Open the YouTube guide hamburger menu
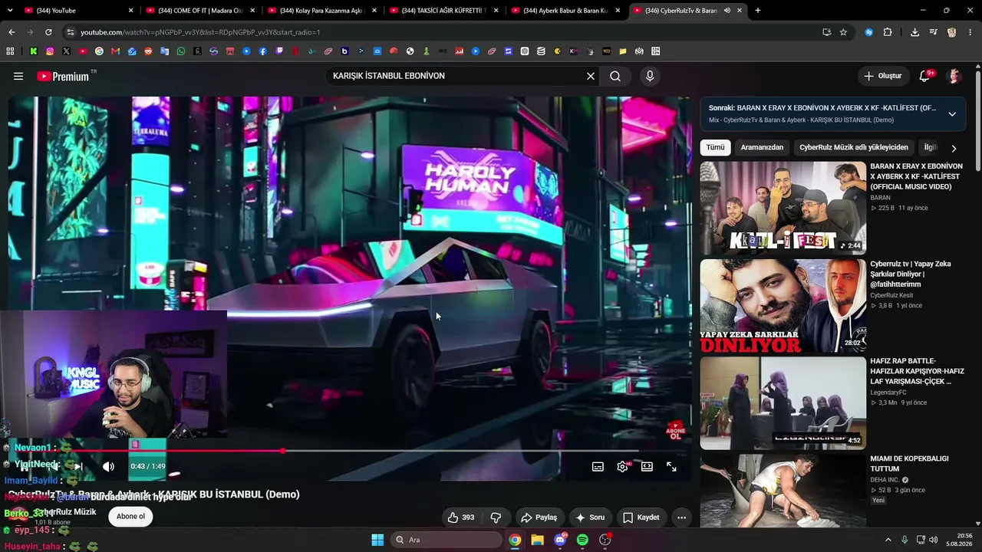The image size is (982, 552). click(x=18, y=76)
